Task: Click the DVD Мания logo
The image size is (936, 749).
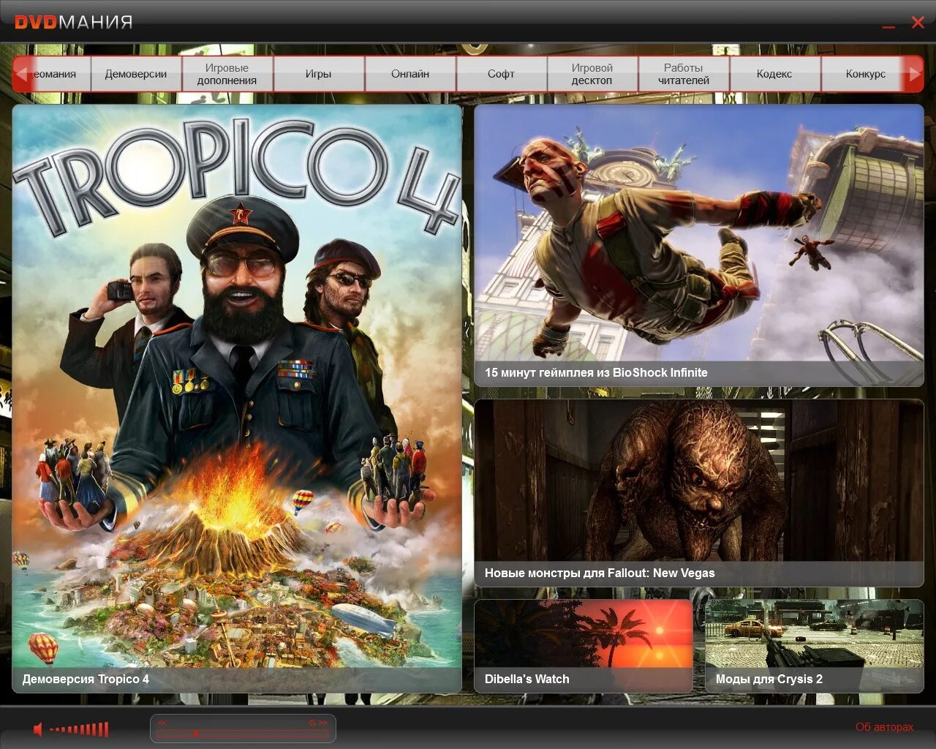Action: 74,22
